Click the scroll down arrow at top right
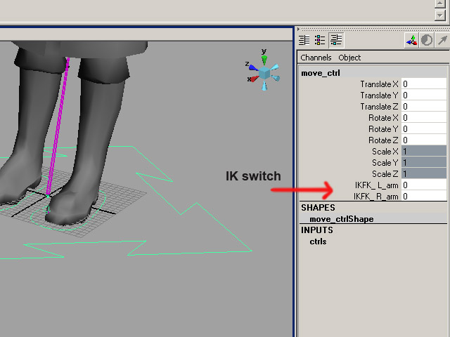This screenshot has height=337, width=450. pyautogui.click(x=439, y=15)
